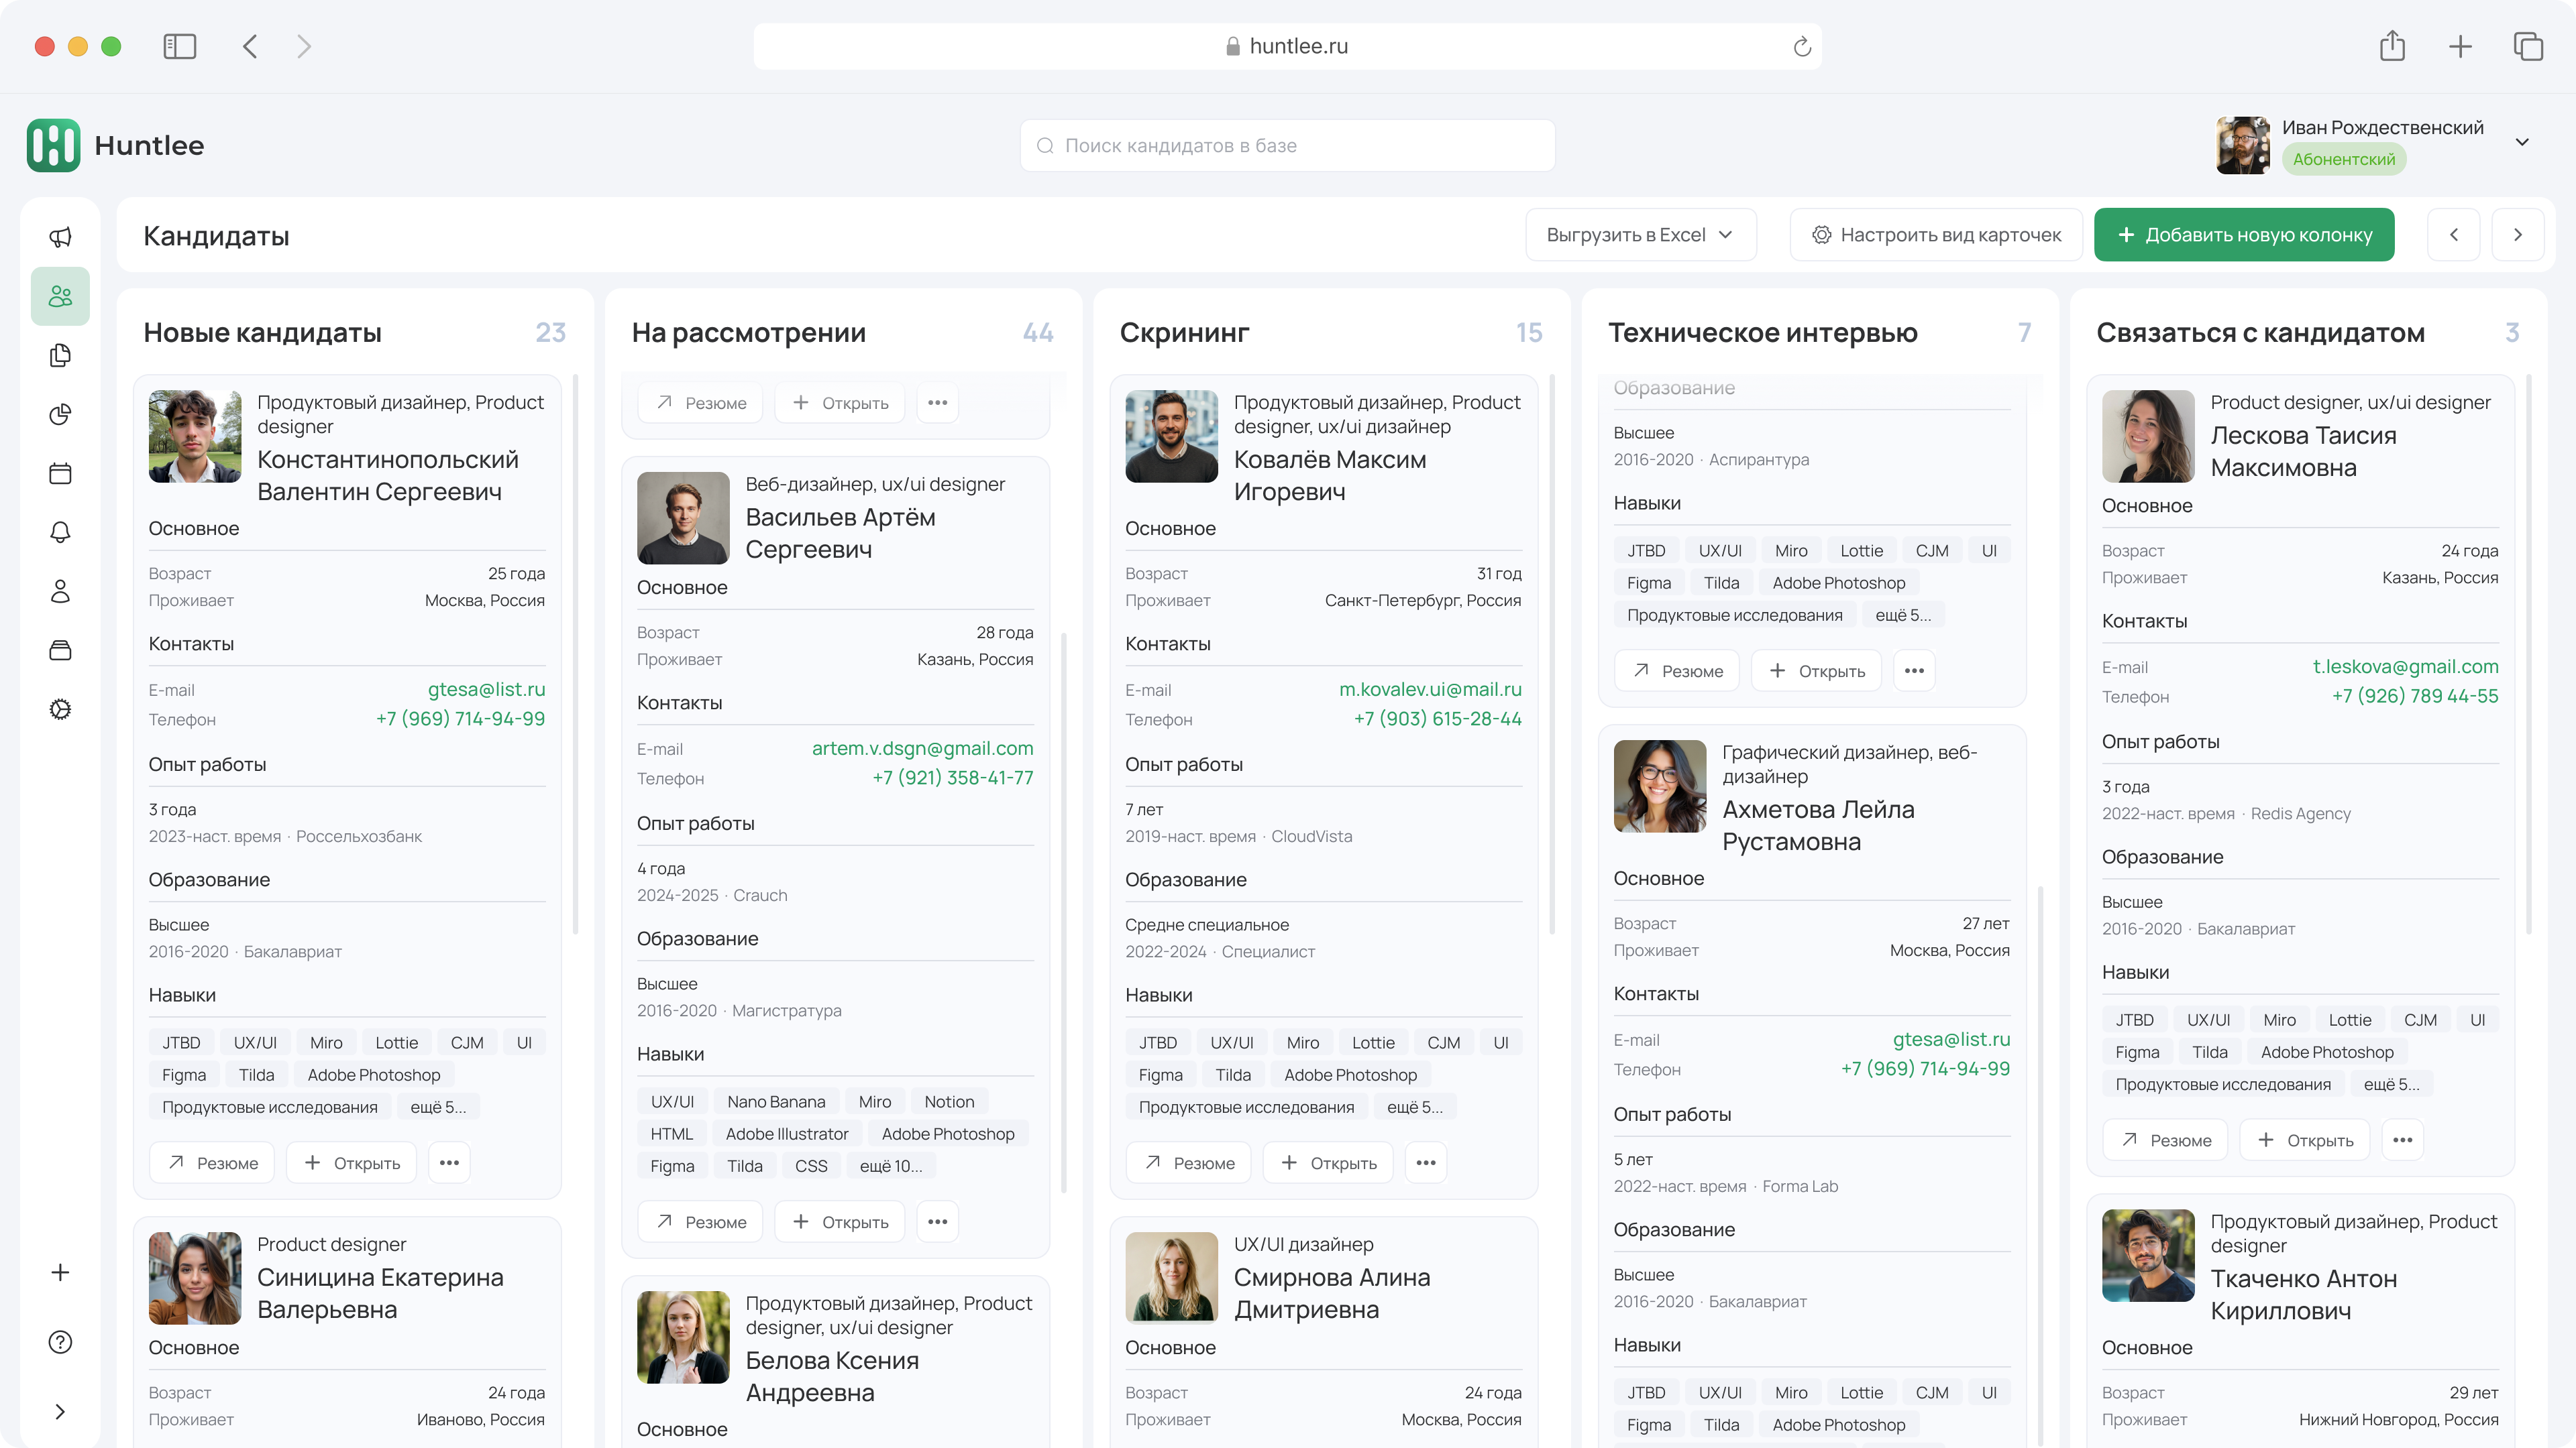The image size is (2576, 1448).
Task: Click three-dots menu on Ковалёв Максим card
Action: [1425, 1162]
